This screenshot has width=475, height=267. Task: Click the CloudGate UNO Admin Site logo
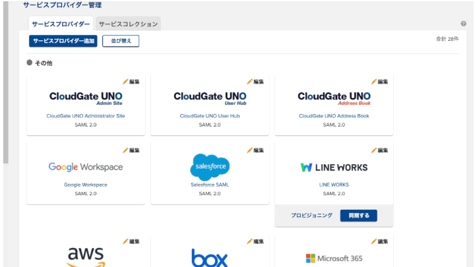point(86,98)
